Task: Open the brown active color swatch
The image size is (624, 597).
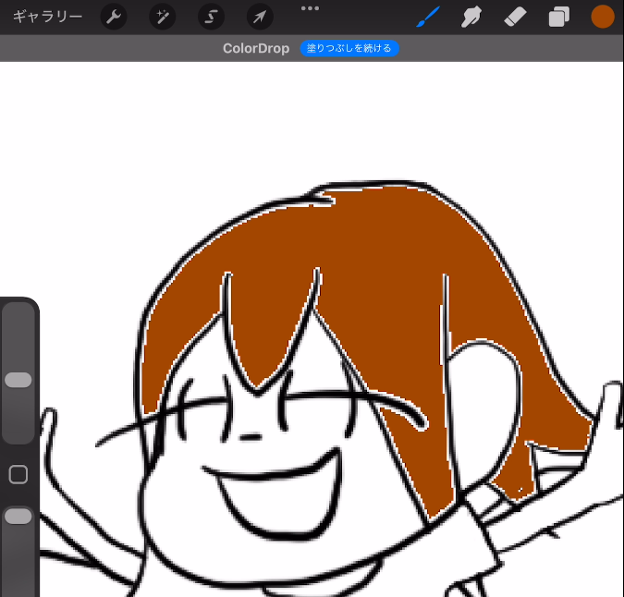Action: [x=602, y=17]
